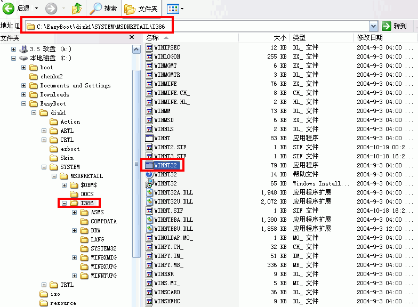Click the WINNT application icon
The width and height of the screenshot is (418, 307).
pos(149,138)
